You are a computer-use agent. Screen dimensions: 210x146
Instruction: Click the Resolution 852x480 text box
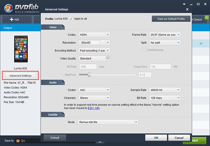(x=90, y=43)
